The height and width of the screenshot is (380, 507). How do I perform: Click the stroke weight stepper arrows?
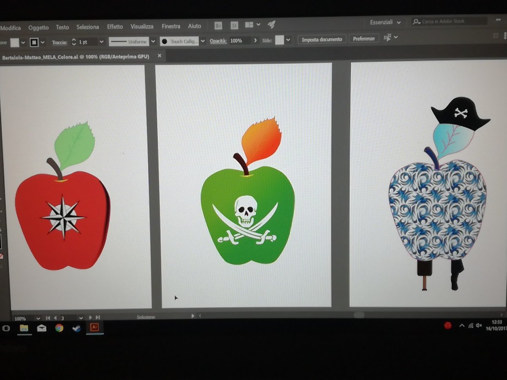74,42
